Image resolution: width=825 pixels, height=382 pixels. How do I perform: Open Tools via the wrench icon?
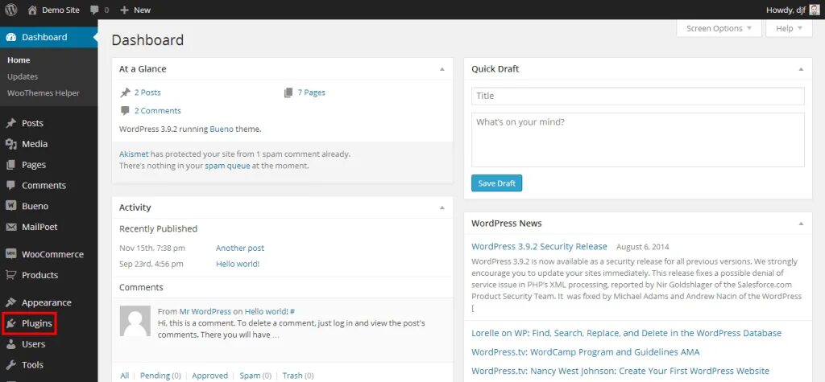pos(11,364)
